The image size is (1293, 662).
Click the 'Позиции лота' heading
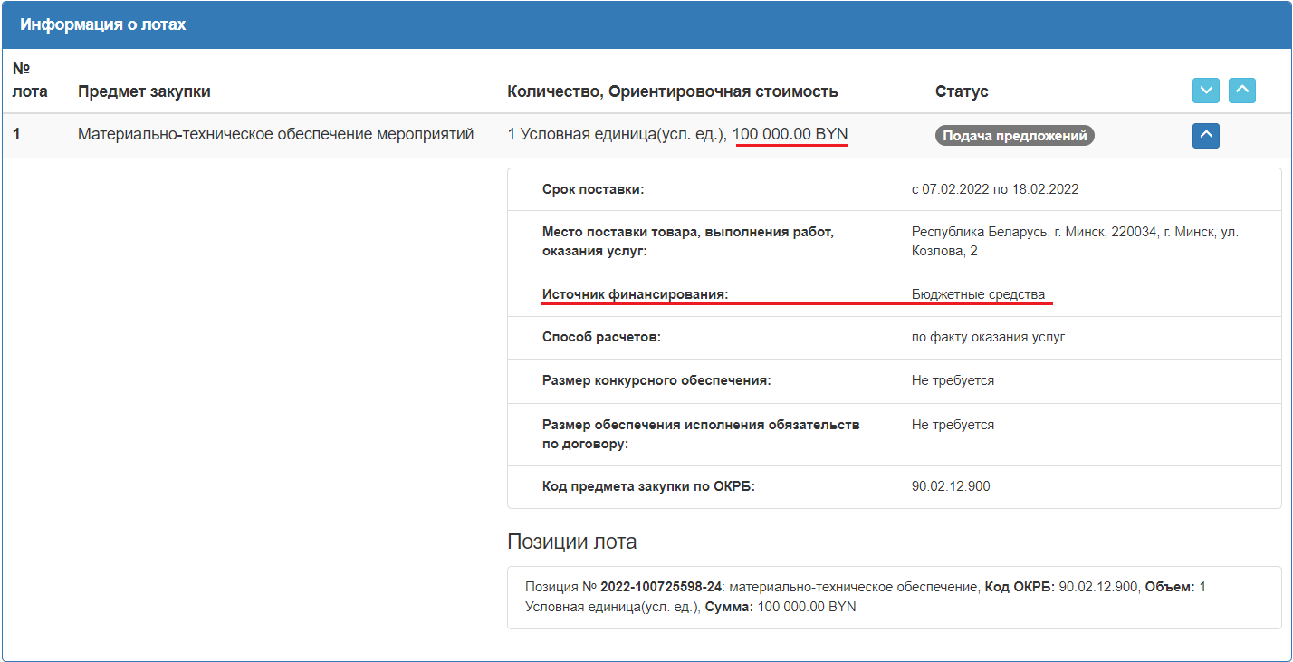pos(571,542)
